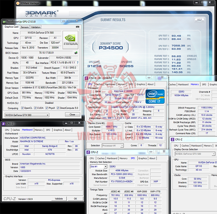Screen dimensions: 217x214
Task: Click the Driver Version field in GPU-Z
Action: click(x=49, y=87)
